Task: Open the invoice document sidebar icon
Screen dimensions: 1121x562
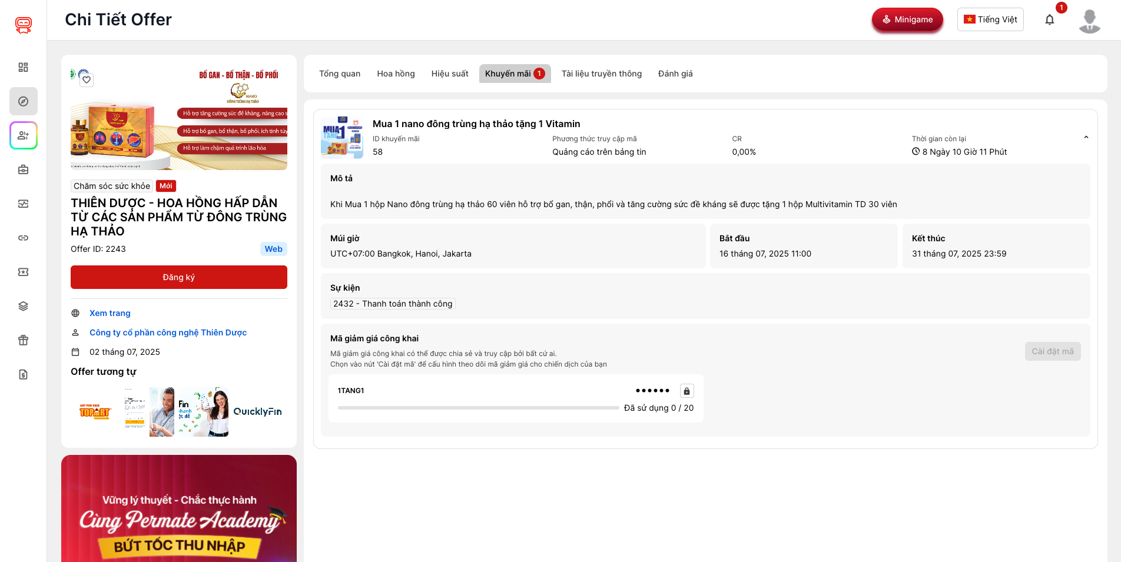Action: pos(24,374)
